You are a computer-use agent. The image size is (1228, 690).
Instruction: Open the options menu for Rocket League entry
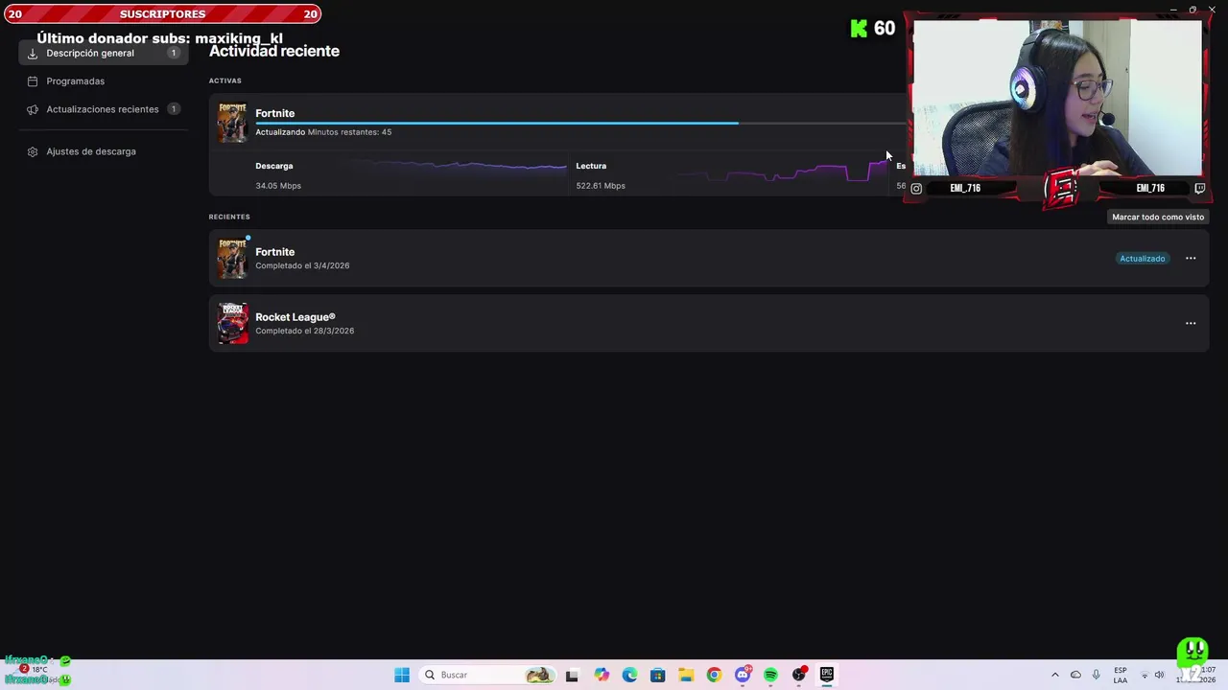(x=1191, y=324)
